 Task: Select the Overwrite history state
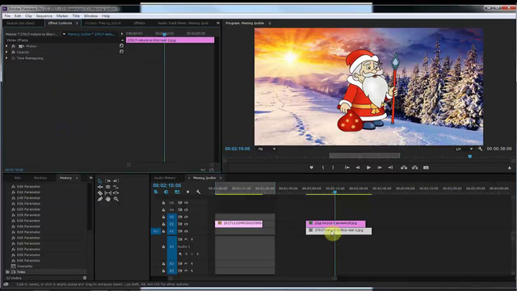[25, 266]
